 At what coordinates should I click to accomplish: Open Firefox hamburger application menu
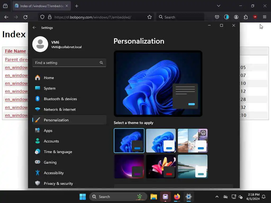(265, 17)
